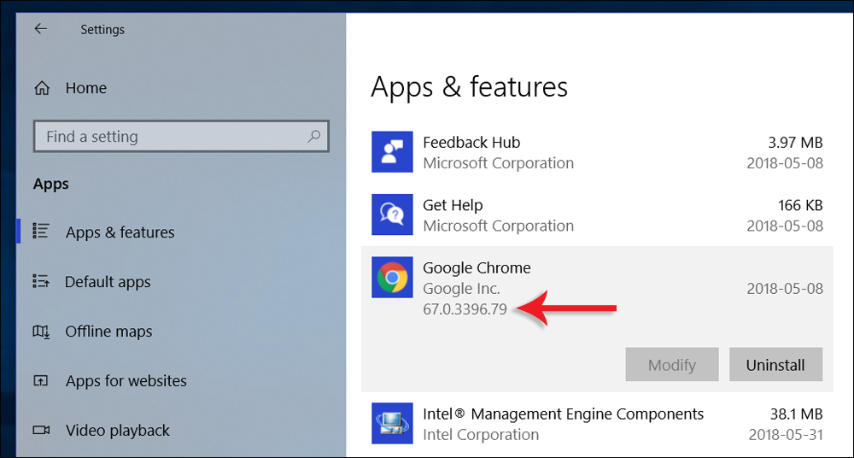854x458 pixels.
Task: Click the Apps & features list icon
Action: 40,232
